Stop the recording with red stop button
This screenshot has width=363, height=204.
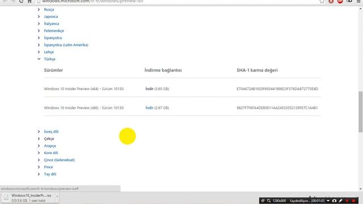tap(353, 201)
